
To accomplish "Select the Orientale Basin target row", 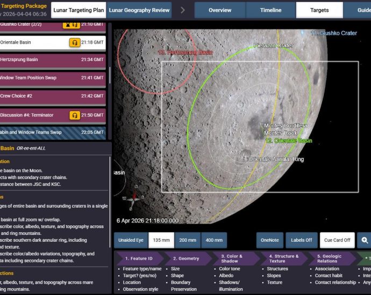I will [53, 43].
